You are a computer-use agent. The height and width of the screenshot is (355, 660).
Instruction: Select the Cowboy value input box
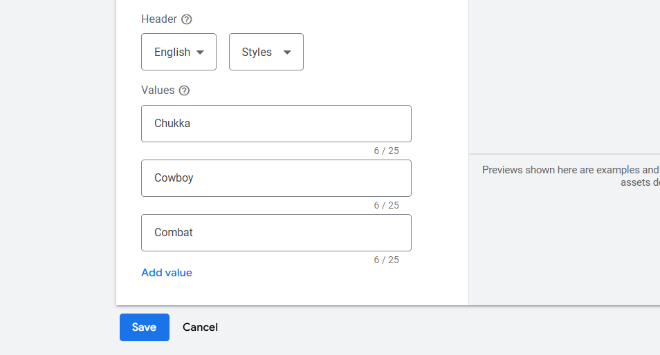[276, 178]
